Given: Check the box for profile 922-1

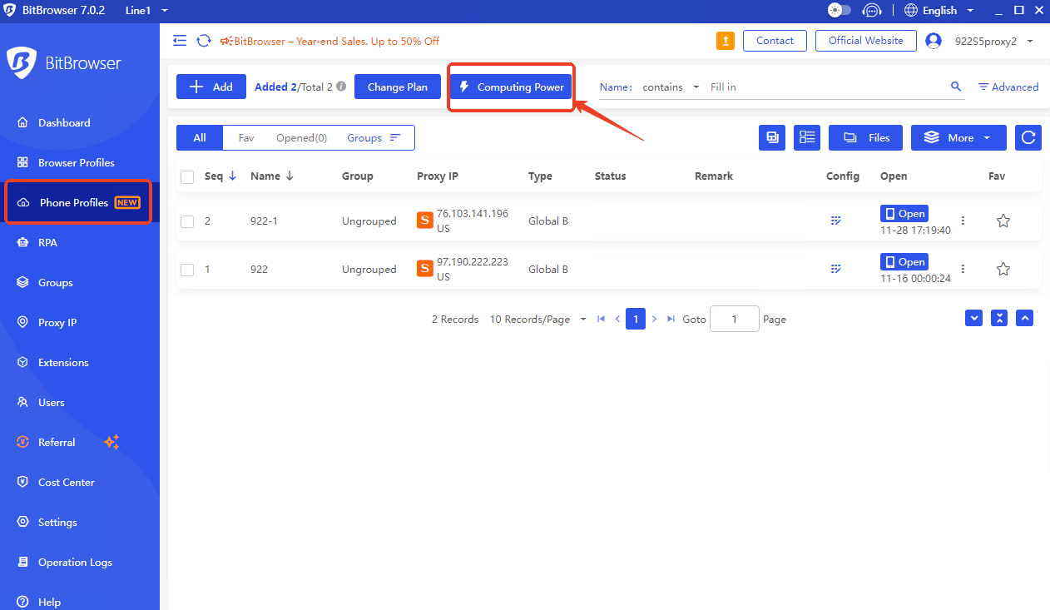Looking at the screenshot, I should tap(187, 221).
